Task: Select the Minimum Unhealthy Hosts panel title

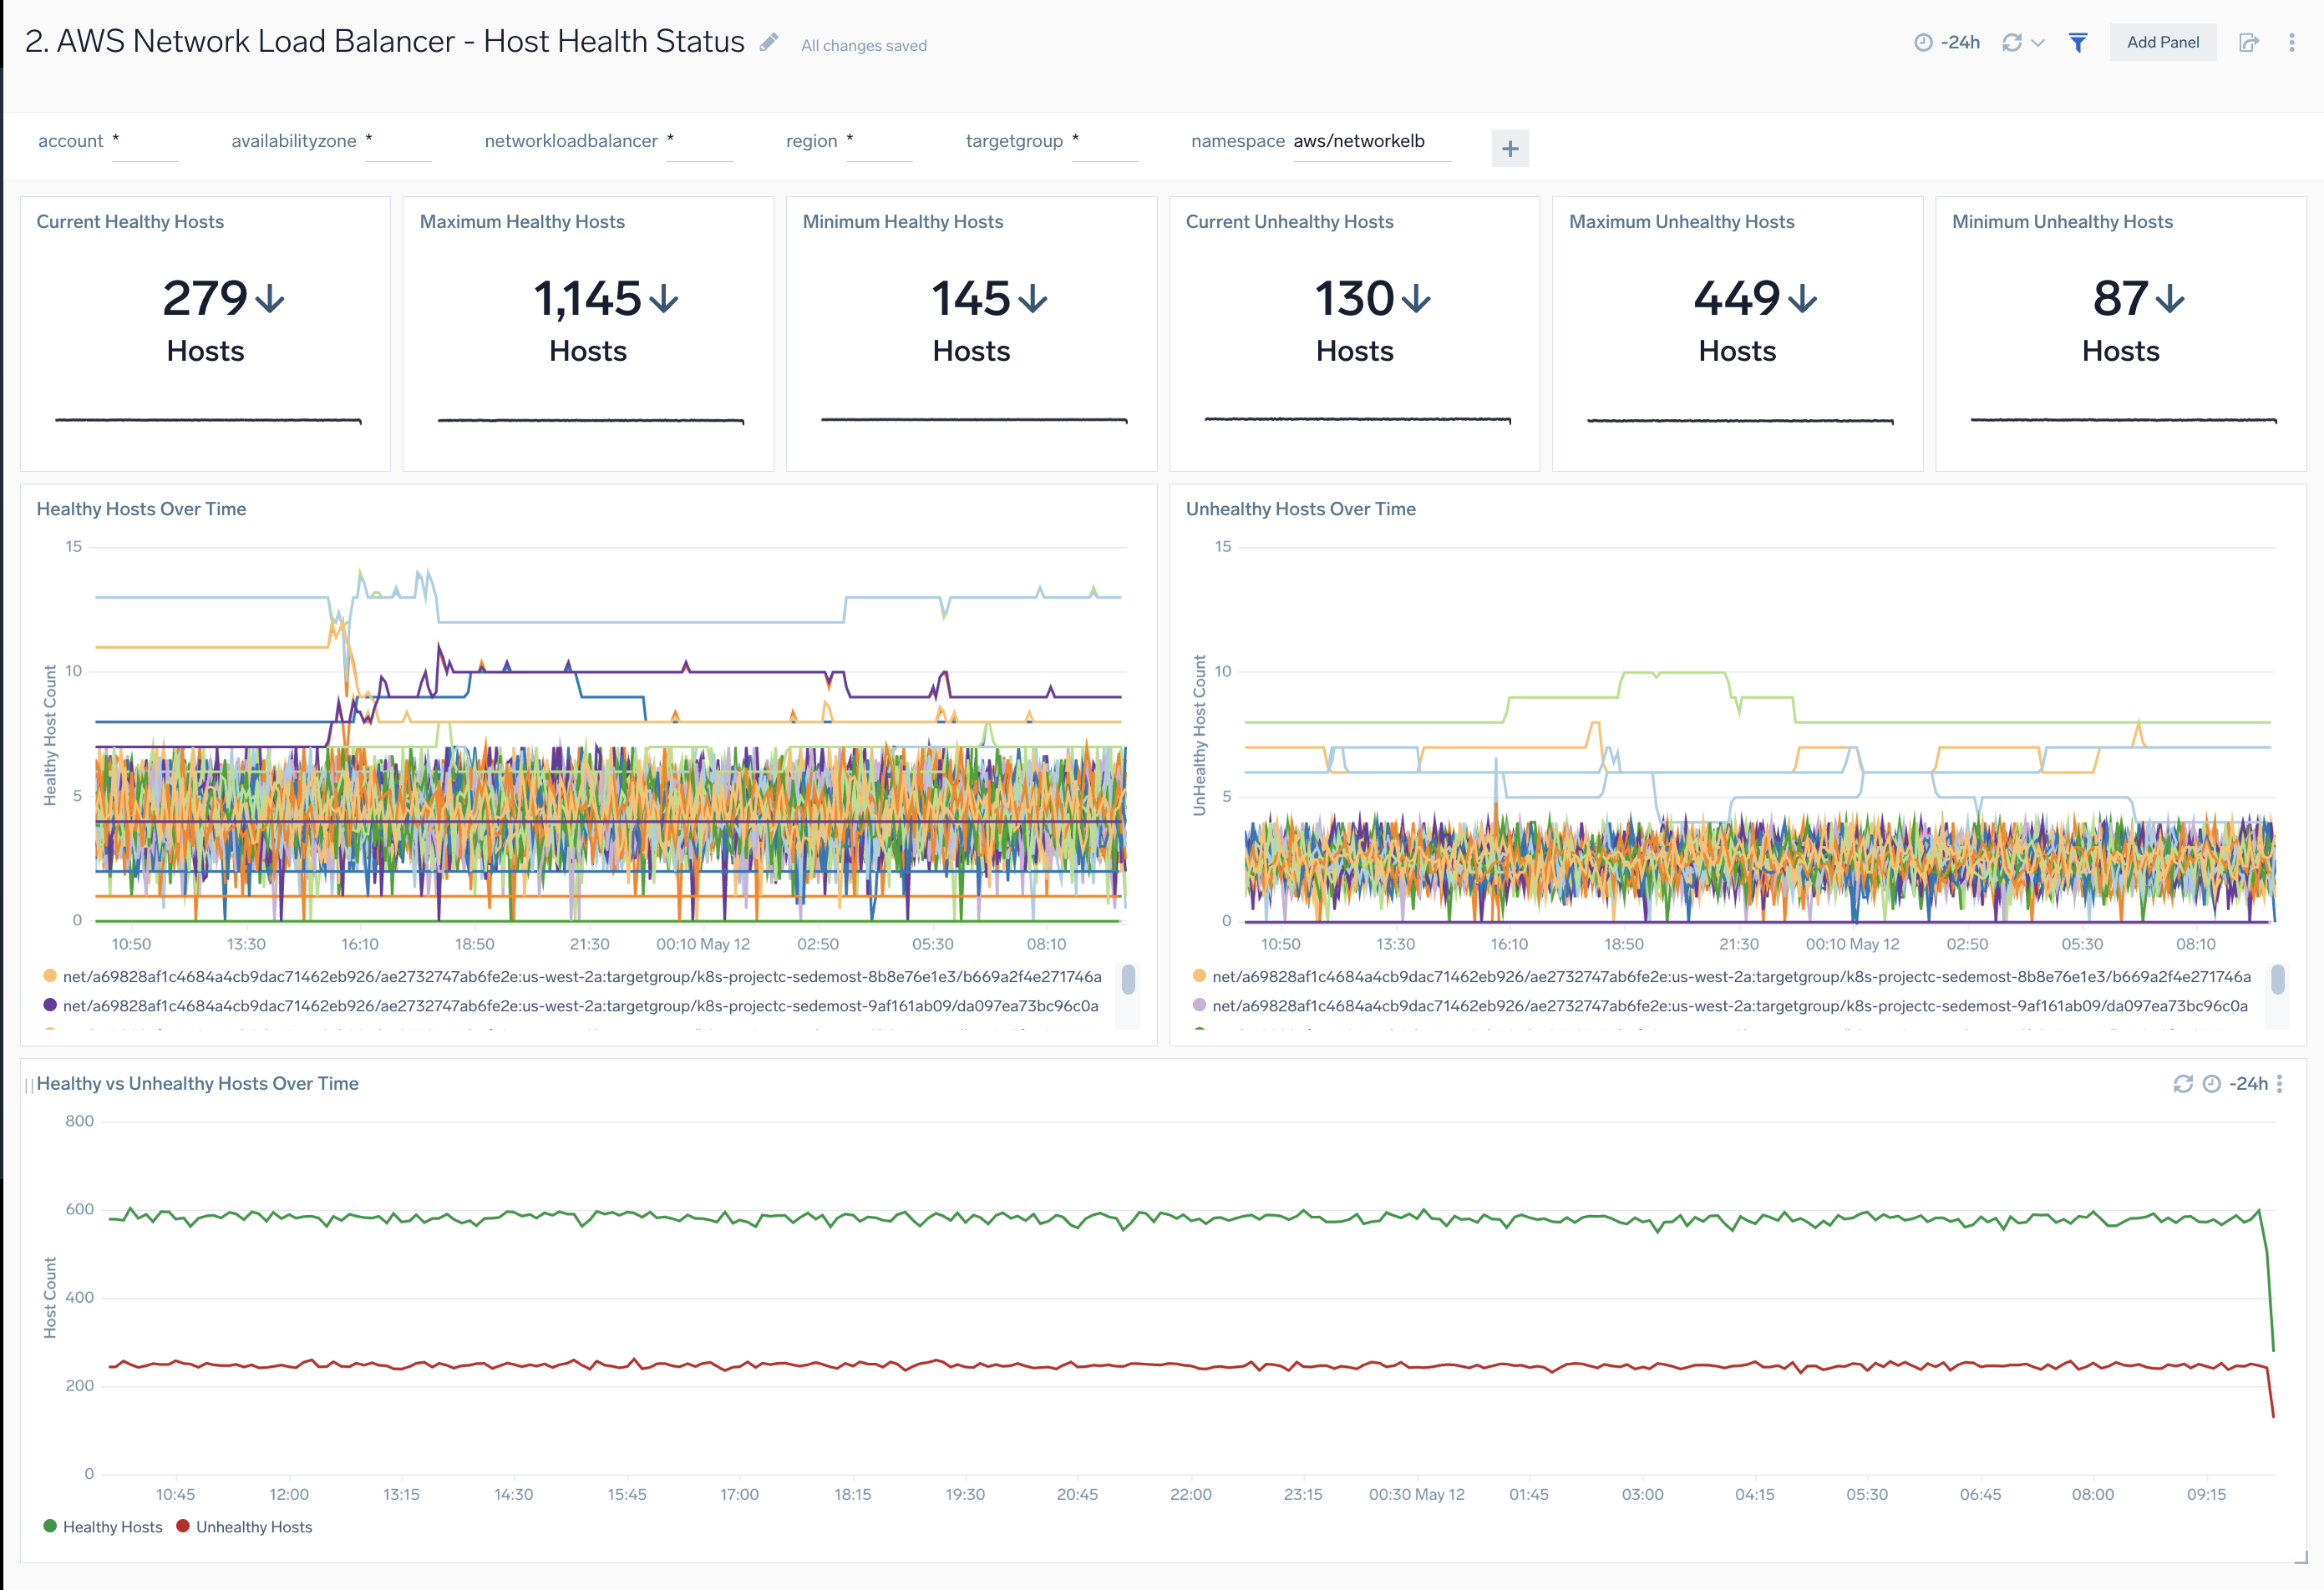Action: (2062, 222)
